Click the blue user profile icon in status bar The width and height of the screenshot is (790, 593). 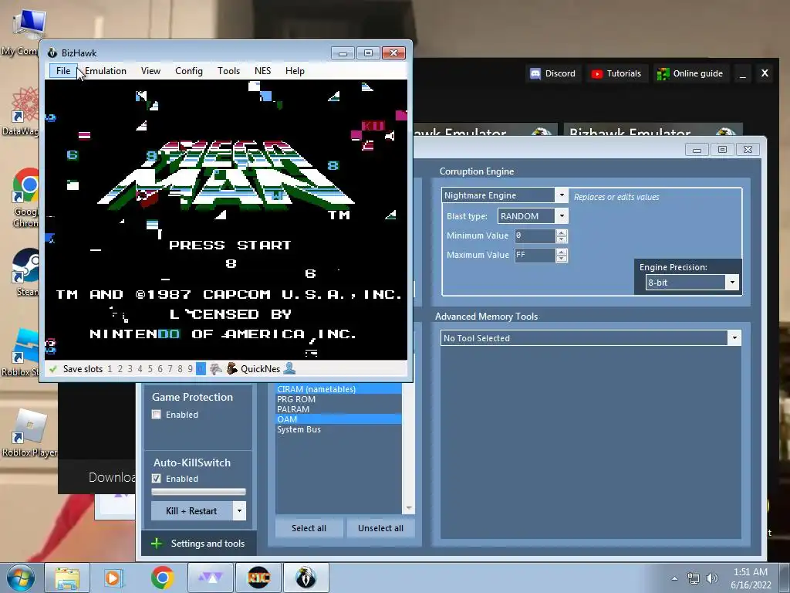click(289, 368)
